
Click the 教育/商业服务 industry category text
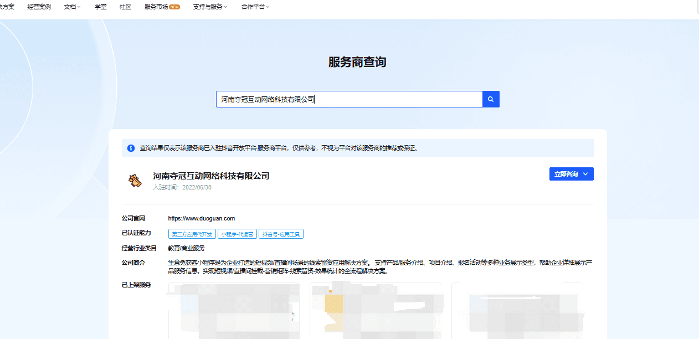coord(186,248)
